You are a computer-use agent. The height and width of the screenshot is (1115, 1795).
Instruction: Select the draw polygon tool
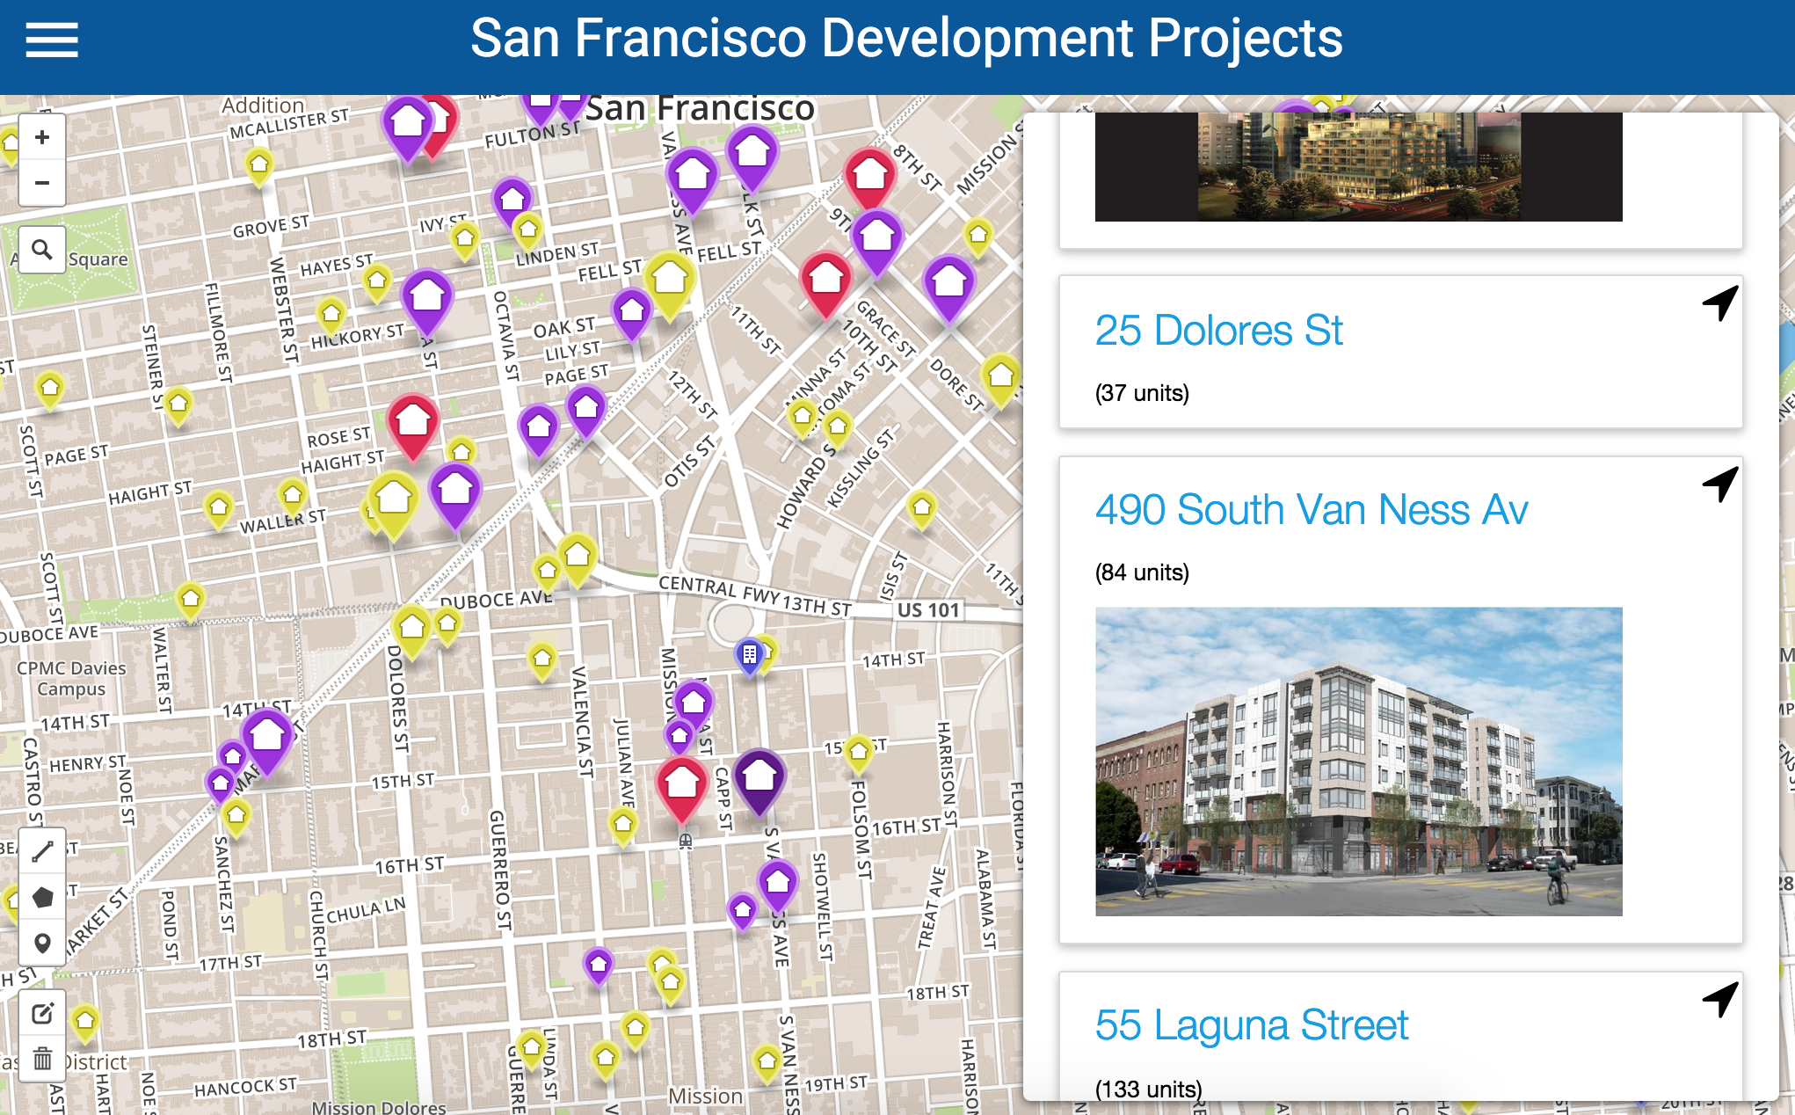(42, 897)
